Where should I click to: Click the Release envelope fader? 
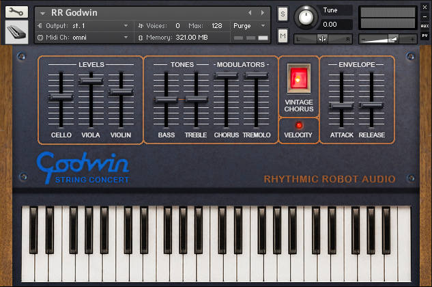pos(372,105)
